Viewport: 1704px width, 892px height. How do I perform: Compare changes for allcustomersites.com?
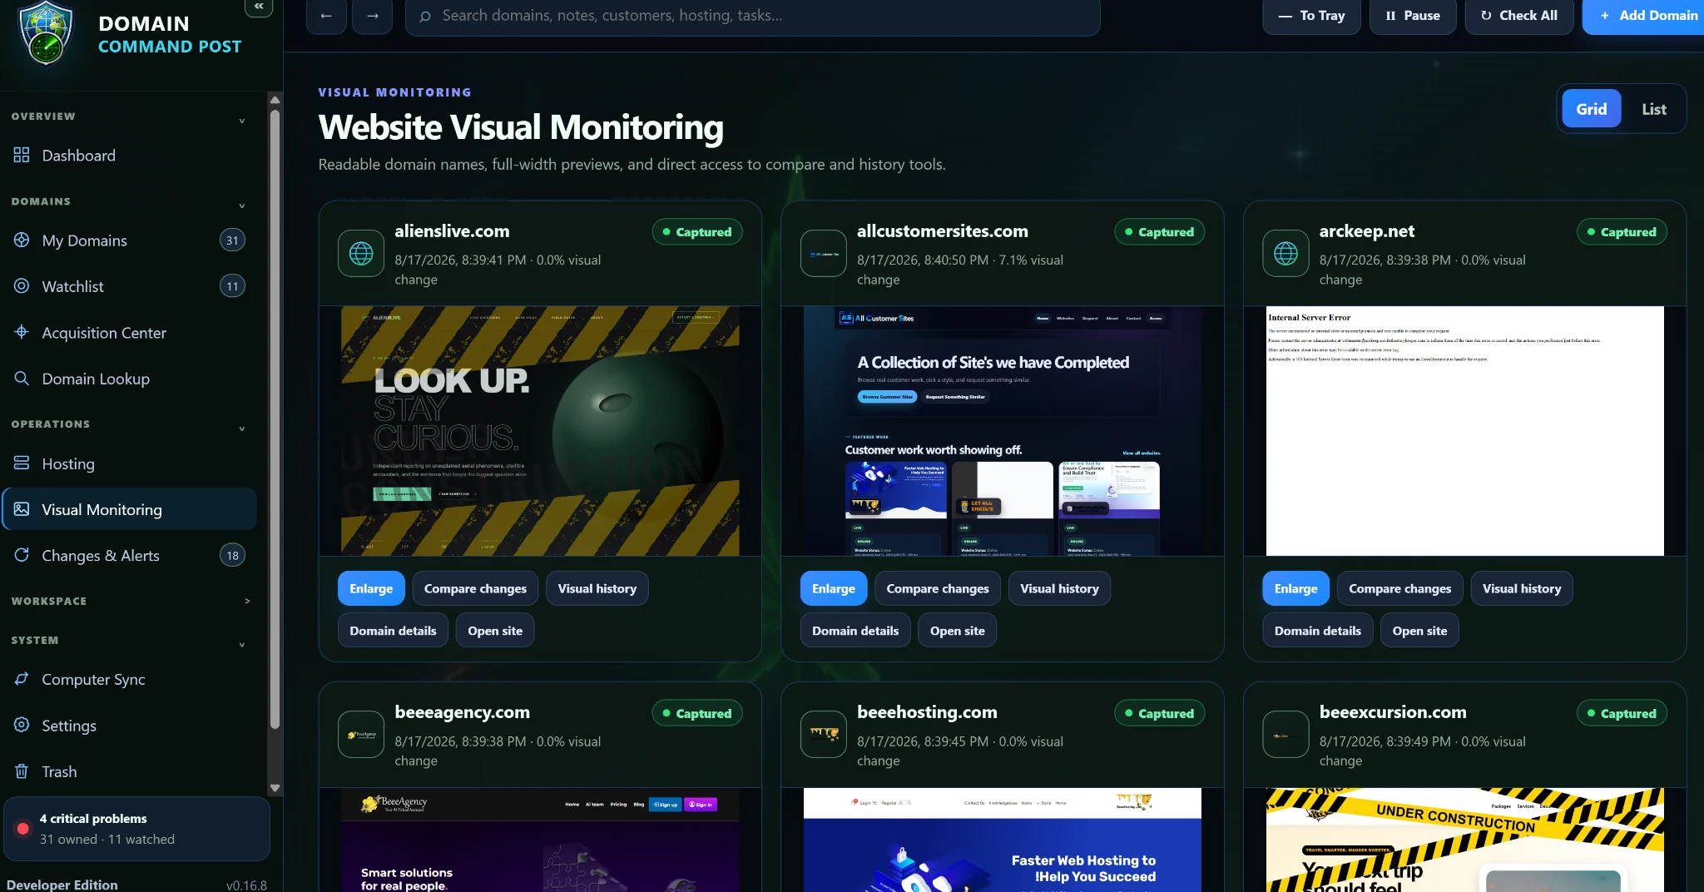click(x=938, y=588)
